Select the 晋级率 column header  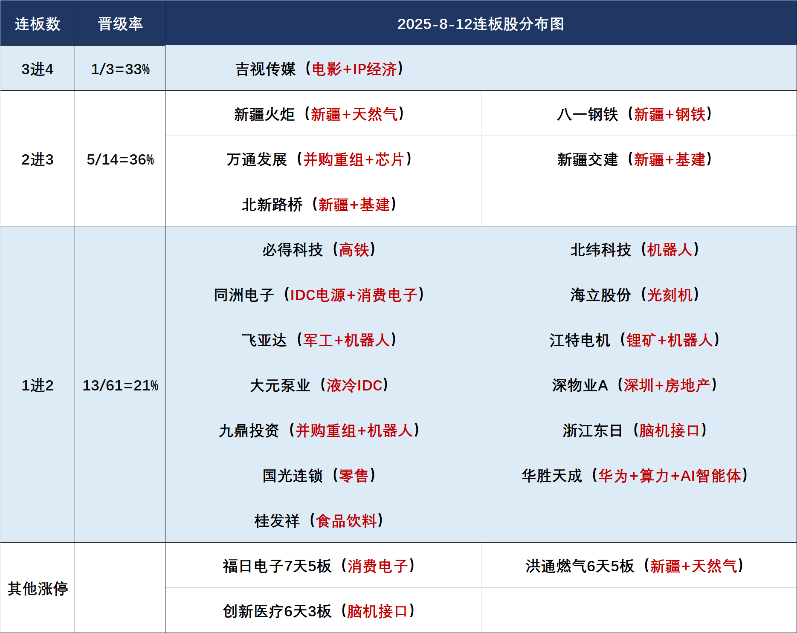point(120,24)
